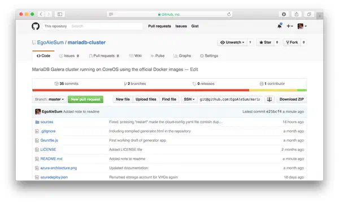Reload the page in Safari
This screenshot has height=203, width=339.
229,14
